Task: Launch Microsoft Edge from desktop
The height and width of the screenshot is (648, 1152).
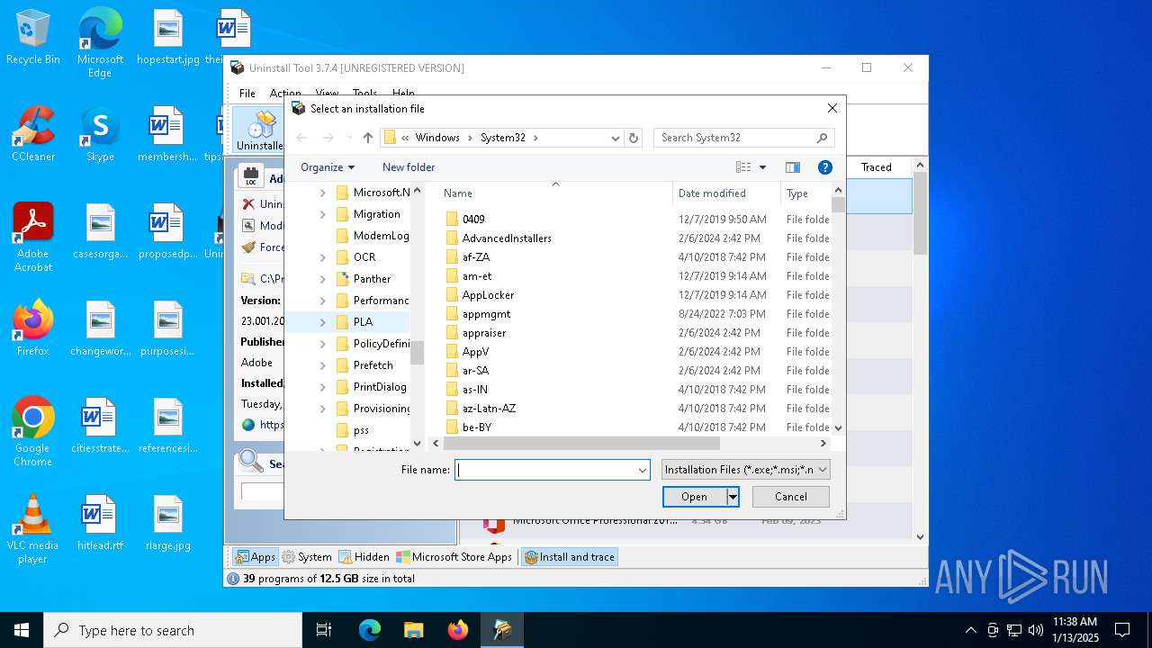Action: pos(100,43)
